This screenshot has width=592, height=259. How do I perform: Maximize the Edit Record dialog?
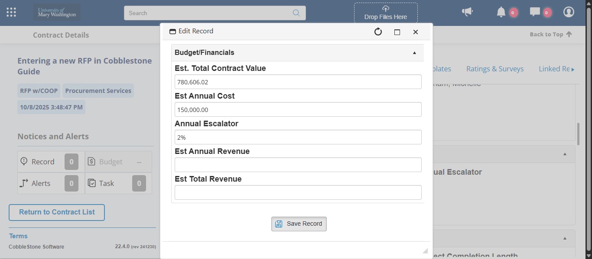(x=397, y=32)
